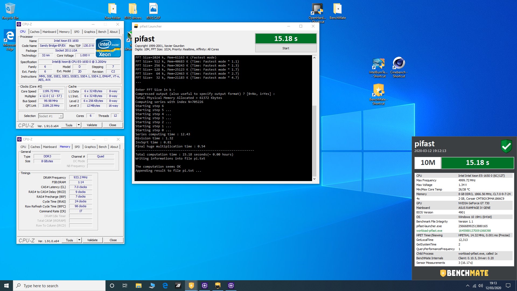Click the Mainboard ASUS RAMPAGE IV GENE row
517x291 pixels.
464,208
